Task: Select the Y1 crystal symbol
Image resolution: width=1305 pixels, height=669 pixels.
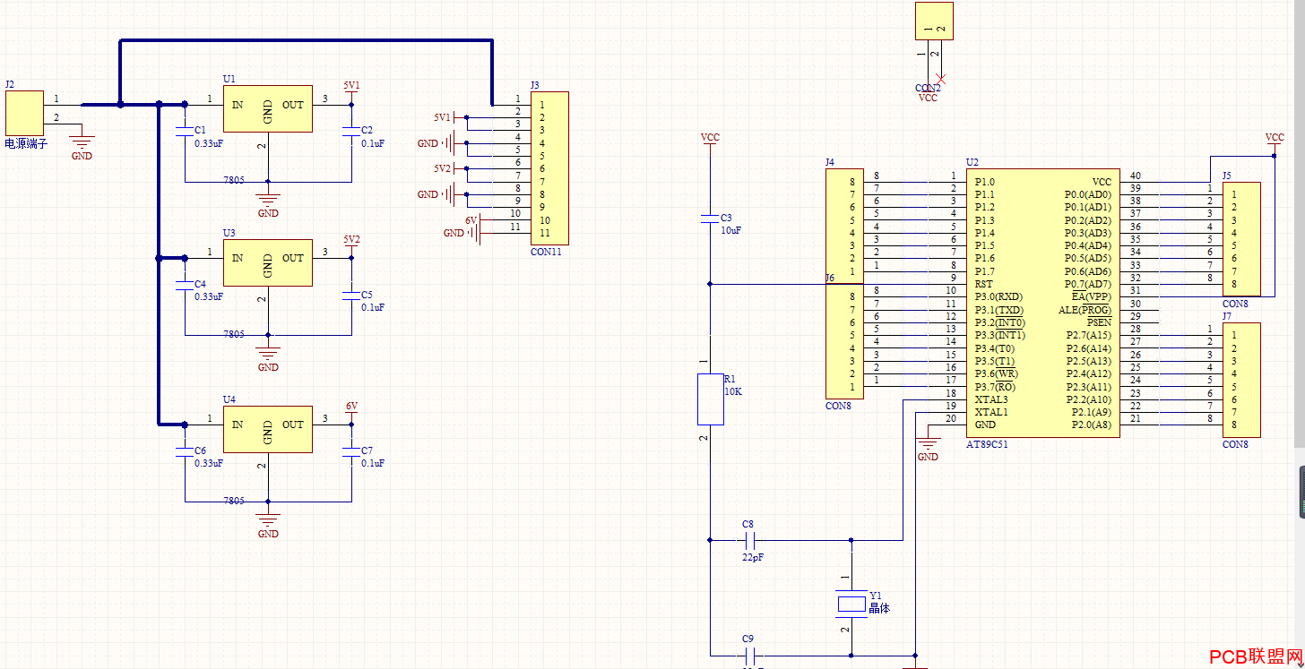Action: (851, 604)
